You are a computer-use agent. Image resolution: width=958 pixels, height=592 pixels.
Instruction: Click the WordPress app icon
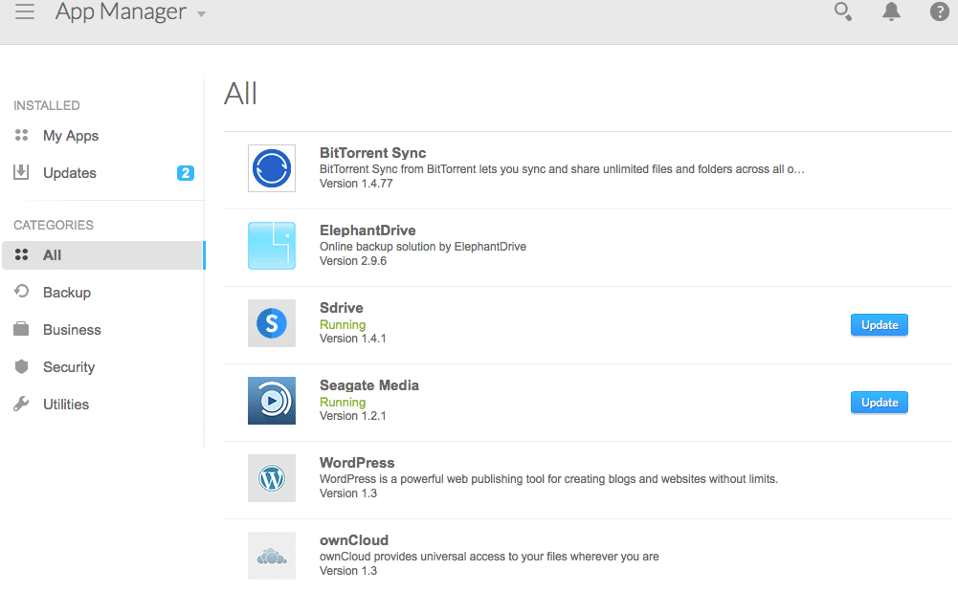tap(271, 478)
